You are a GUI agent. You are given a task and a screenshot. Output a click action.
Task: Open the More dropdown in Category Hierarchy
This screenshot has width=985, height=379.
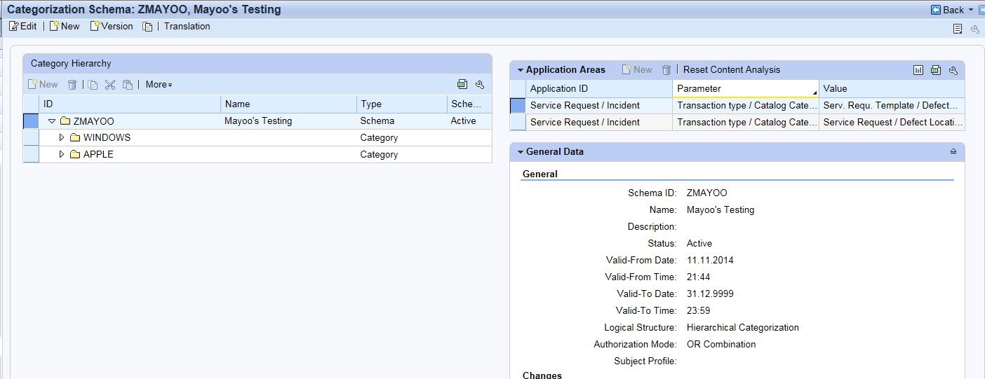pyautogui.click(x=159, y=84)
